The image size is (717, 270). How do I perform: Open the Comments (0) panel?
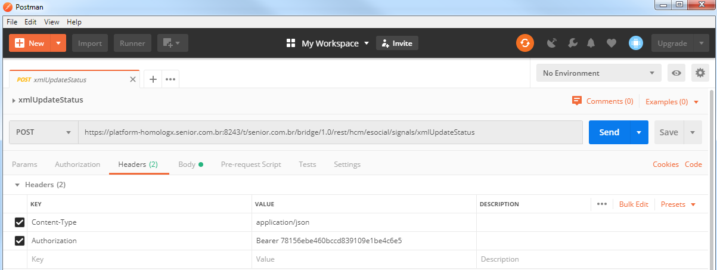[603, 101]
